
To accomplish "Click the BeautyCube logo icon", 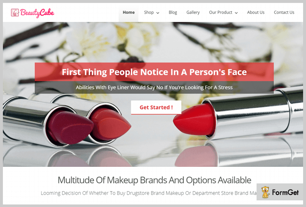I will point(15,13).
